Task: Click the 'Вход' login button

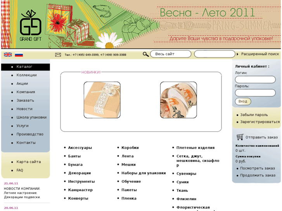Action: [x=243, y=101]
